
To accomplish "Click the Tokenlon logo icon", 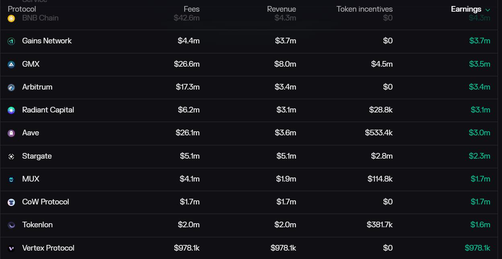I will [x=11, y=225].
